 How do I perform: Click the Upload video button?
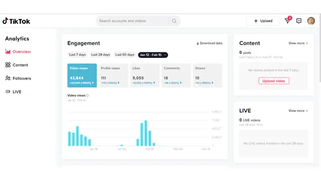point(274,81)
